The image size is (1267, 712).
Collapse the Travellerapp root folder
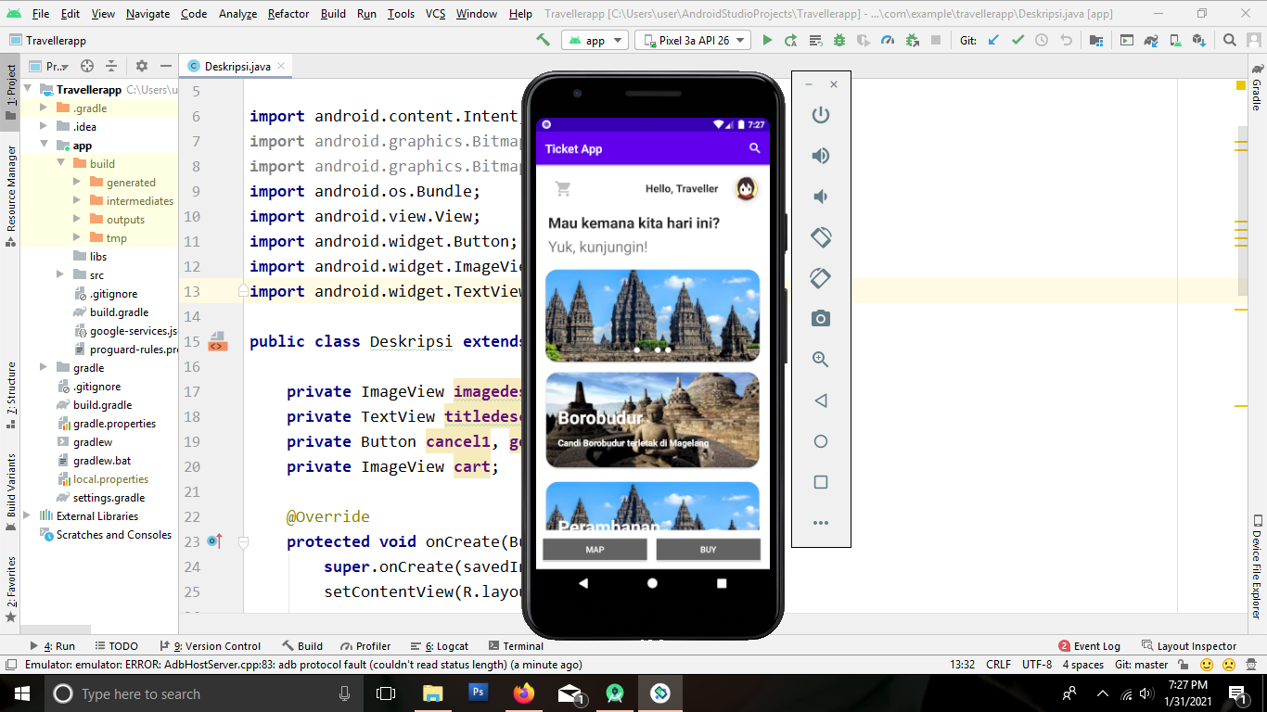[28, 90]
